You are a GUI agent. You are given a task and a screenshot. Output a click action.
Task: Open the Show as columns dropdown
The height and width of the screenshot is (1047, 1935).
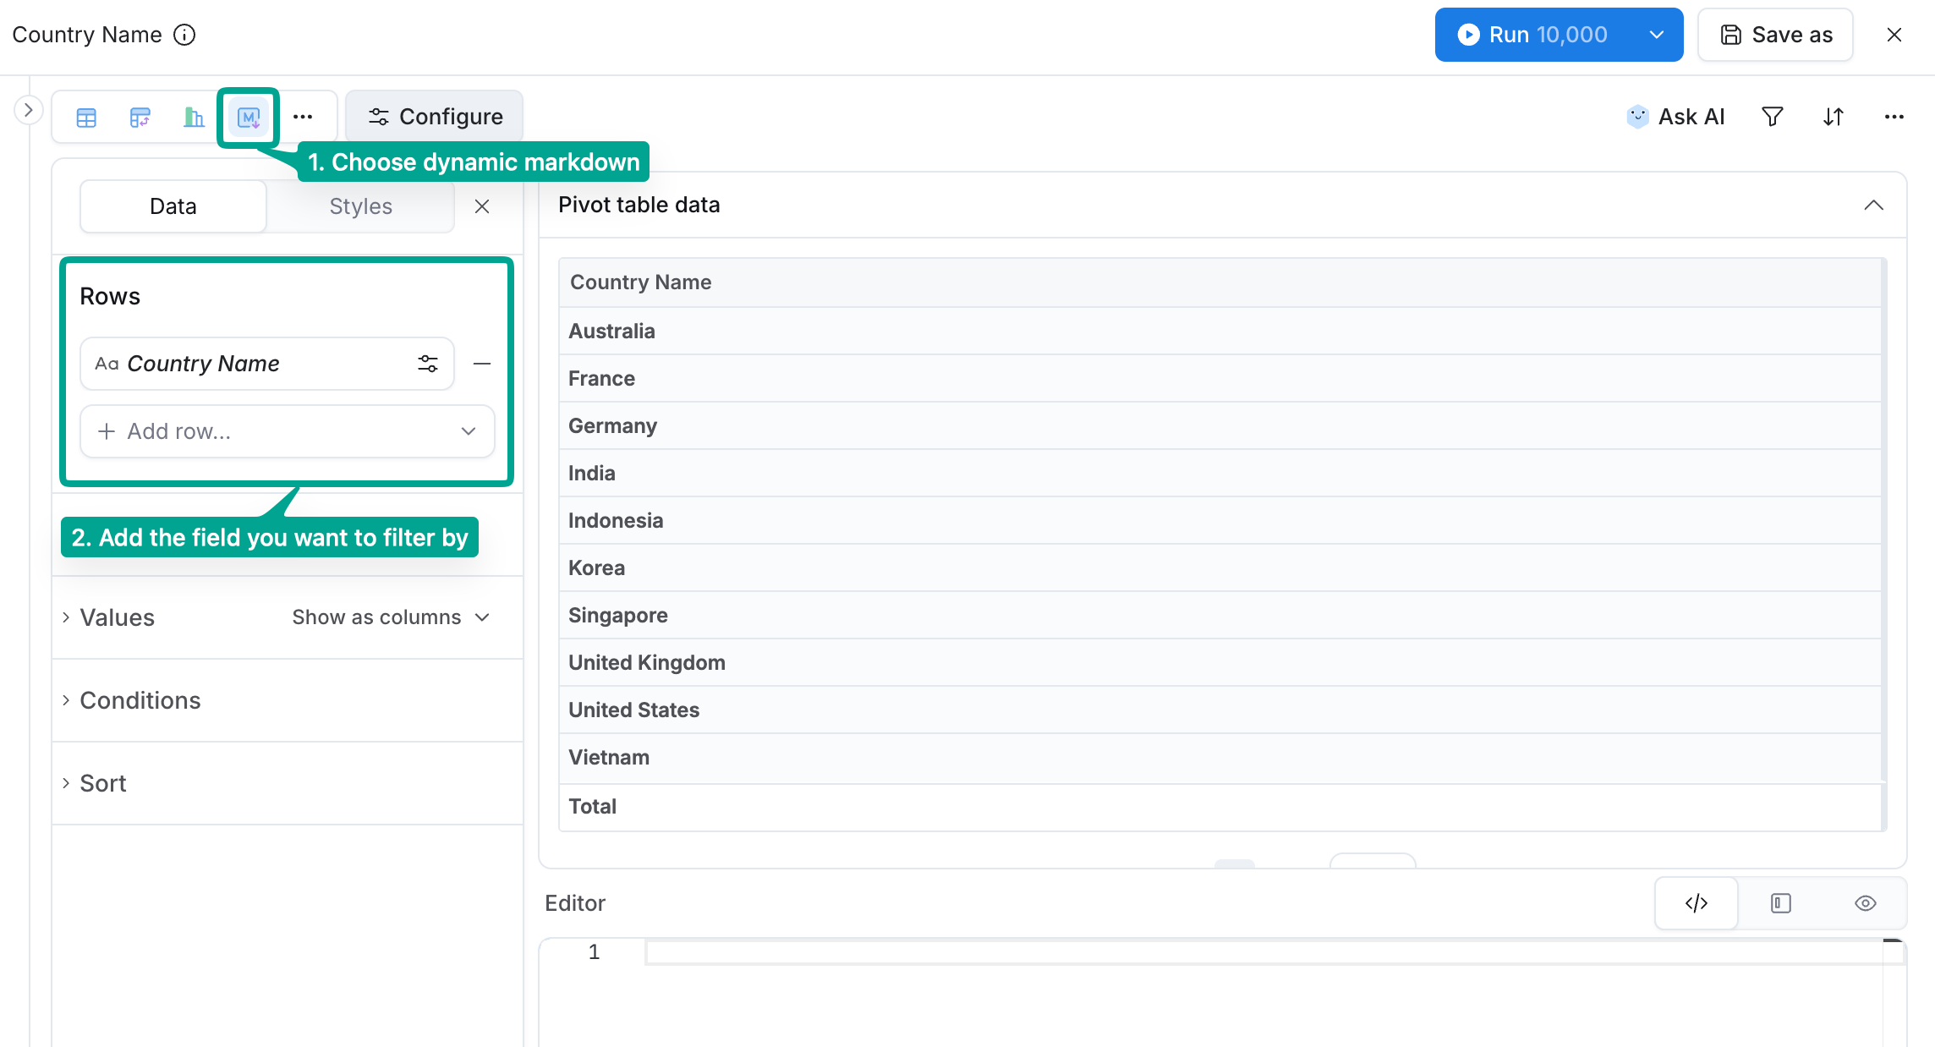pos(392,617)
